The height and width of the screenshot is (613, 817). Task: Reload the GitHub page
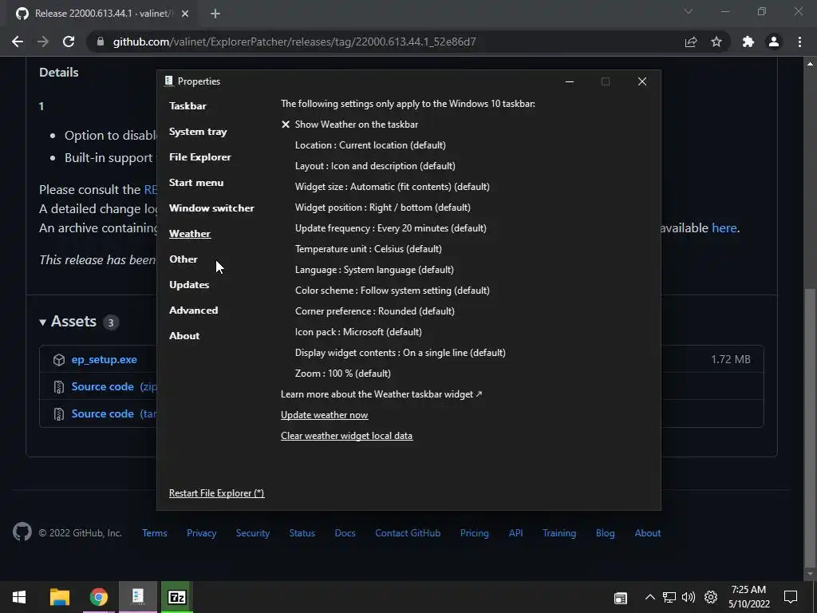(69, 42)
